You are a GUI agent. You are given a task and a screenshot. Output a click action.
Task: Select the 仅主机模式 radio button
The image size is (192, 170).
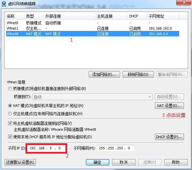pyautogui.click(x=10, y=114)
